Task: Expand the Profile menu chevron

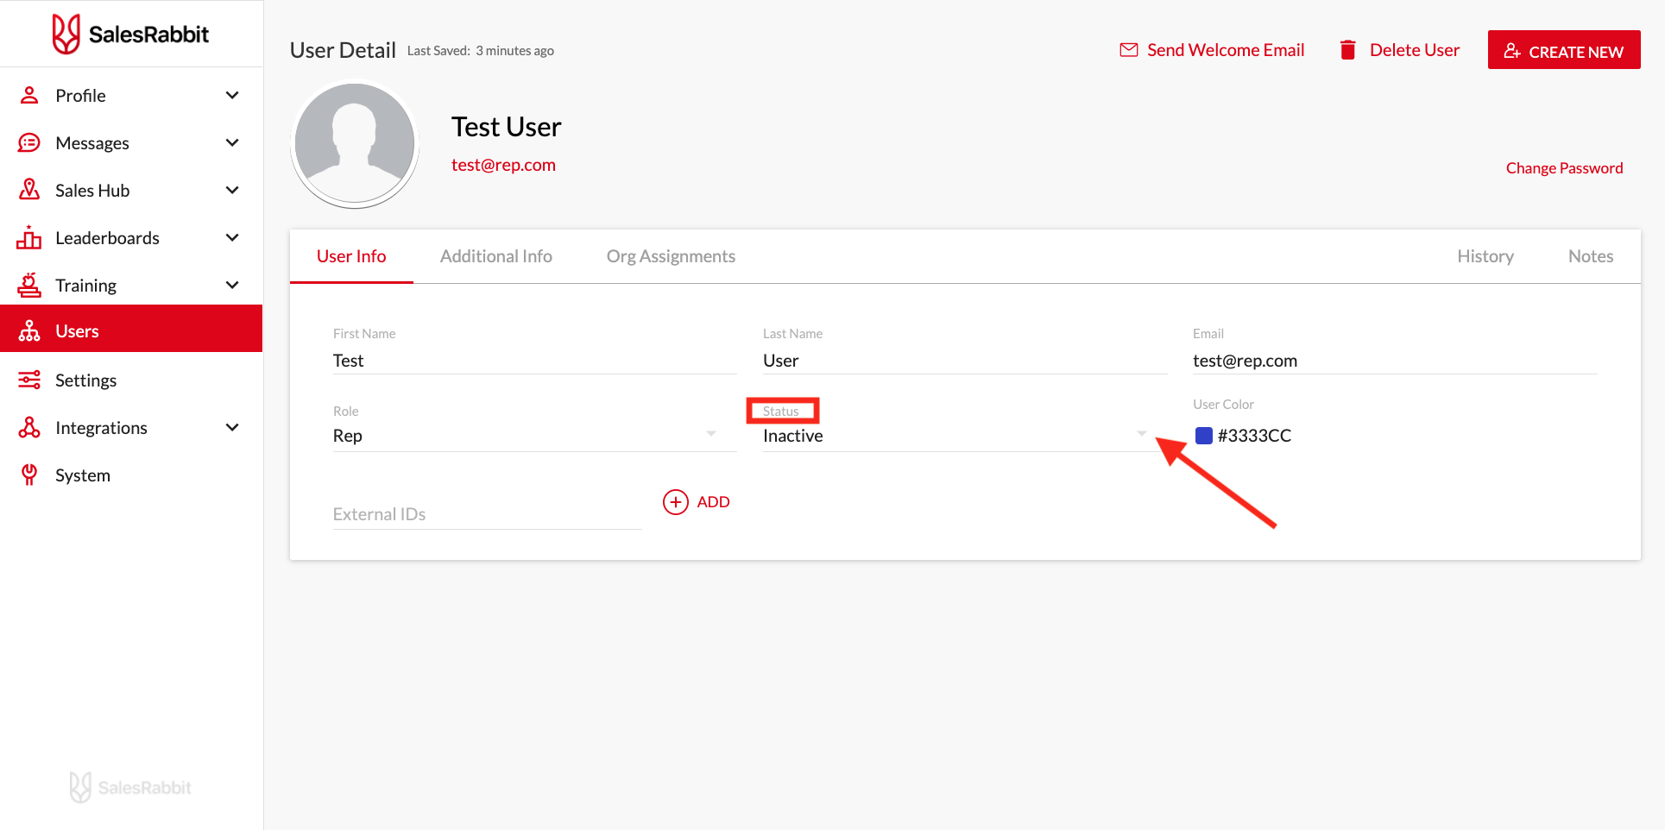Action: click(x=232, y=95)
